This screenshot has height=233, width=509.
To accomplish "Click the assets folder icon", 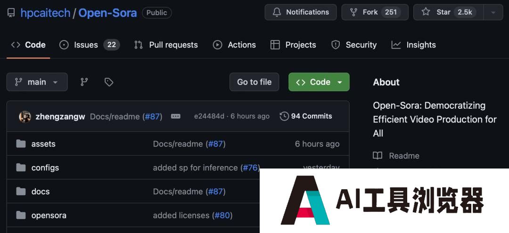I will click(x=21, y=144).
